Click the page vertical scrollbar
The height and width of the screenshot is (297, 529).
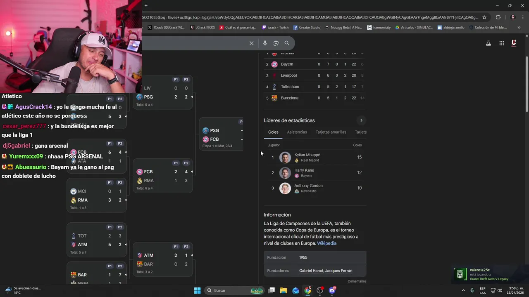(x=527, y=85)
